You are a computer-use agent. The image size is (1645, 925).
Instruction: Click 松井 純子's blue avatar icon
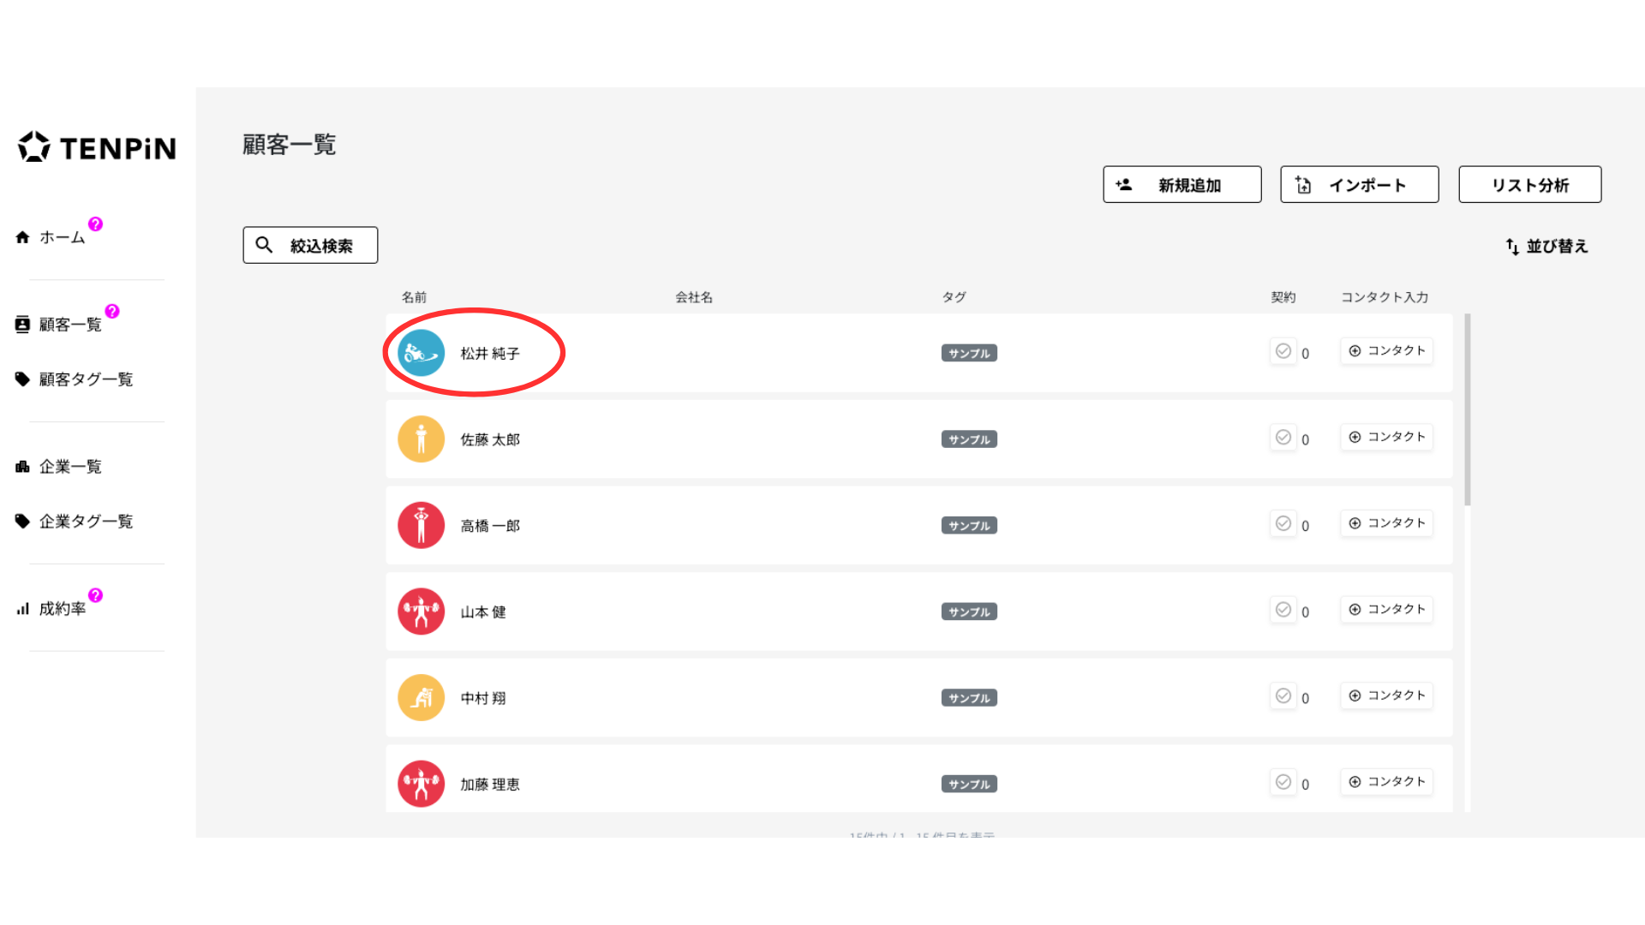coord(421,353)
